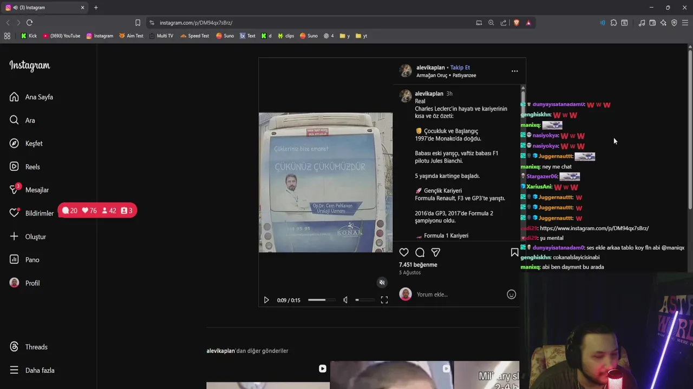This screenshot has width=693, height=389.
Task: Open clips bookmark
Action: coord(286,36)
